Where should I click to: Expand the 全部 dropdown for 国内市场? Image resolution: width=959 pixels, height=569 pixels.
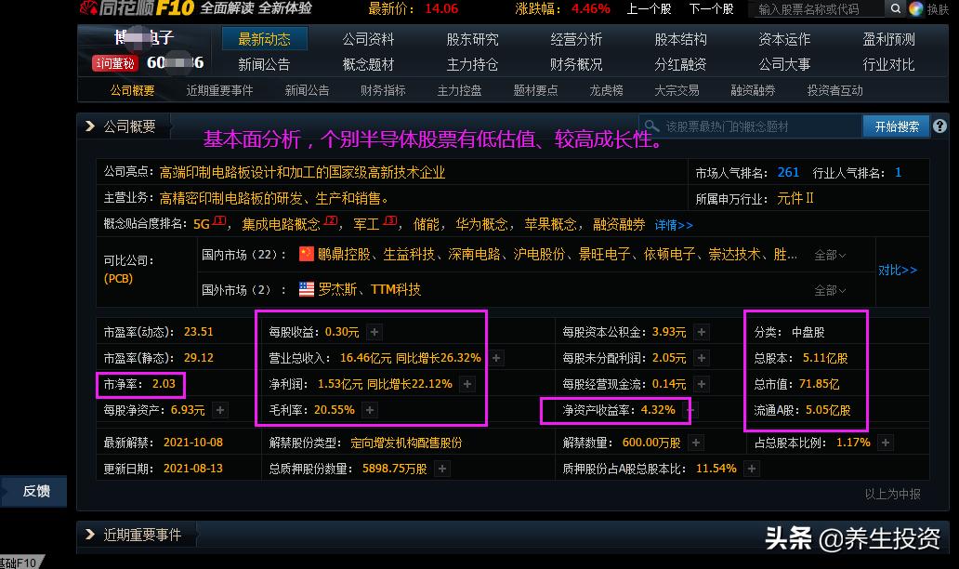pos(827,252)
